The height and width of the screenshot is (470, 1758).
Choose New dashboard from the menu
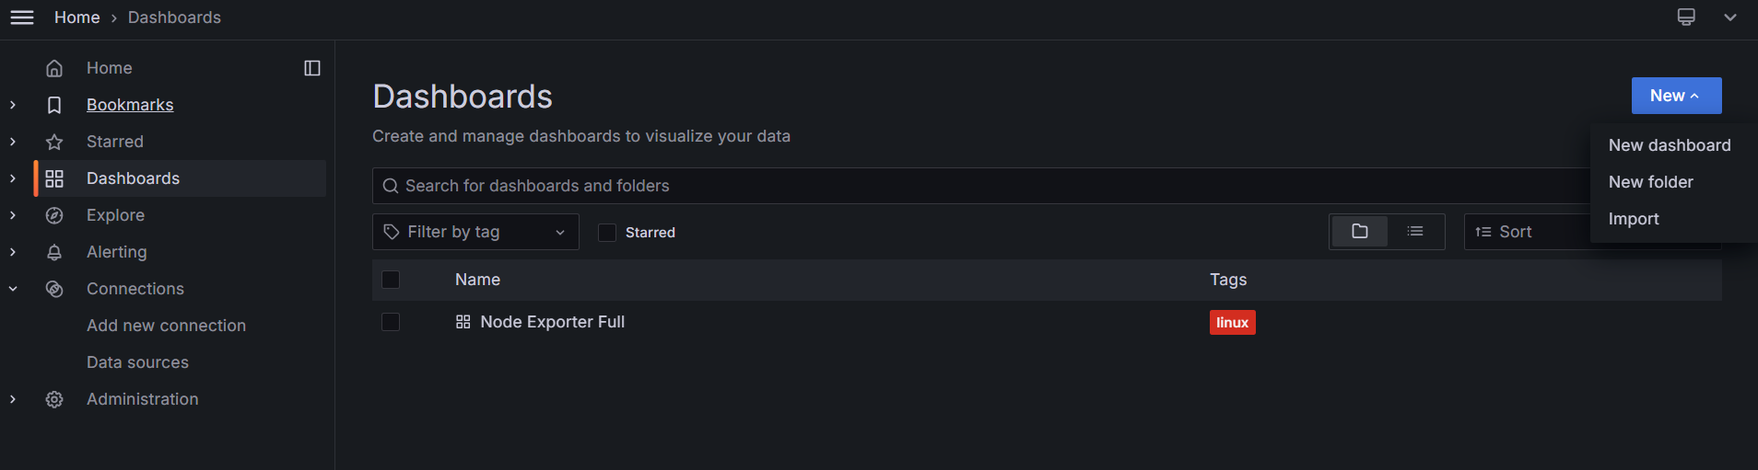(x=1670, y=145)
